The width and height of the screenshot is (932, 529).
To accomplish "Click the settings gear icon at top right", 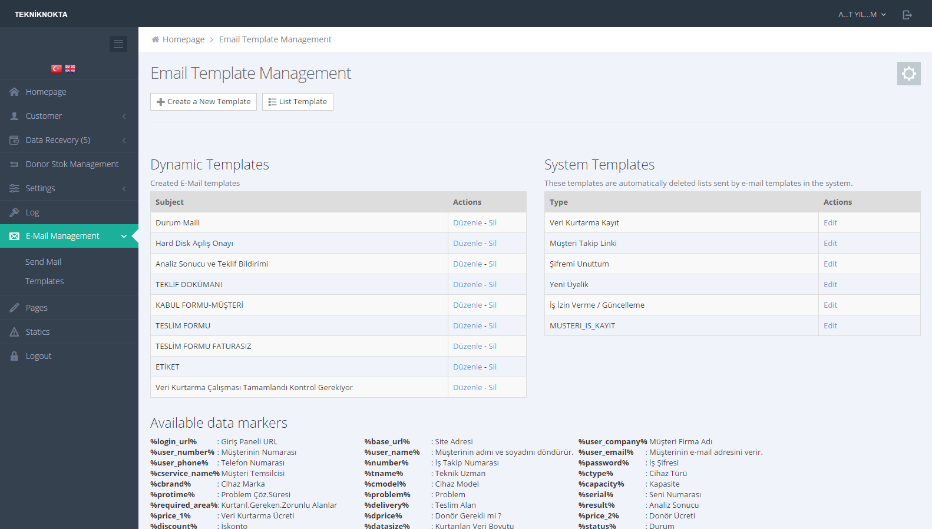I will click(908, 74).
